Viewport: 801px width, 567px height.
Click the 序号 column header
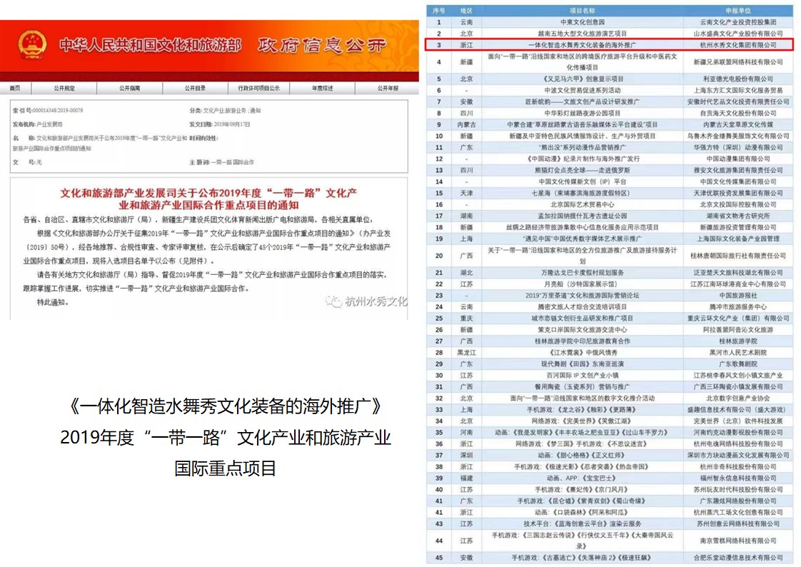439,12
